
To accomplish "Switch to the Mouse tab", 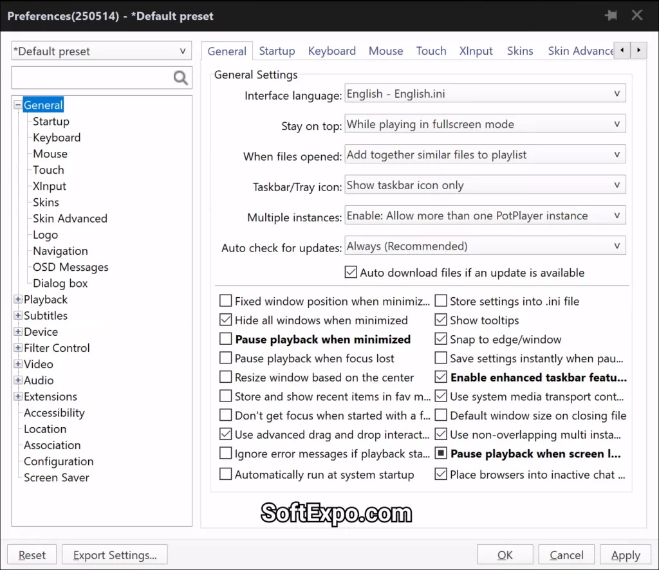I will pyautogui.click(x=385, y=50).
